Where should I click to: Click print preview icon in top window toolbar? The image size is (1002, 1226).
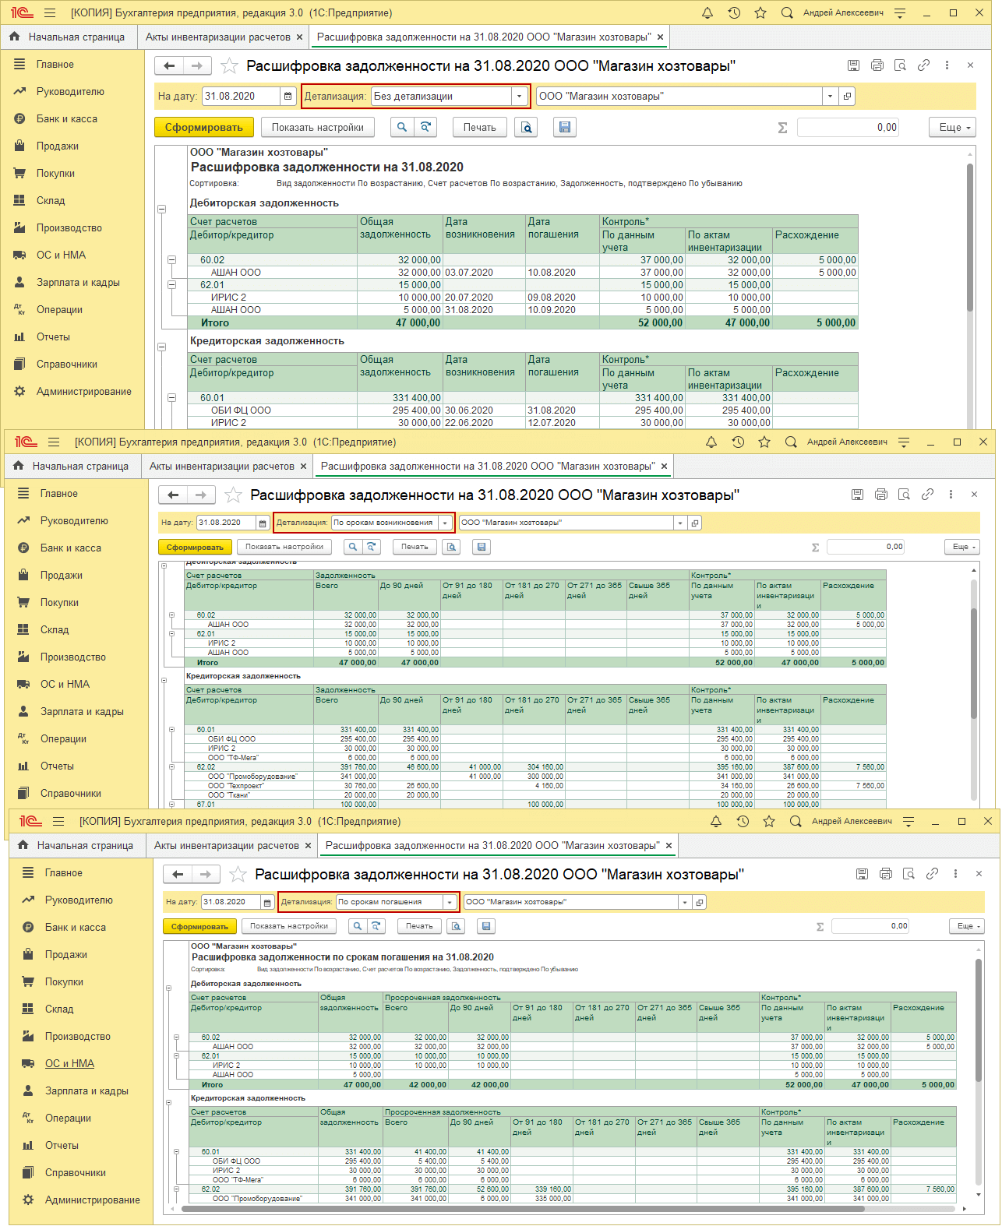[x=527, y=127]
